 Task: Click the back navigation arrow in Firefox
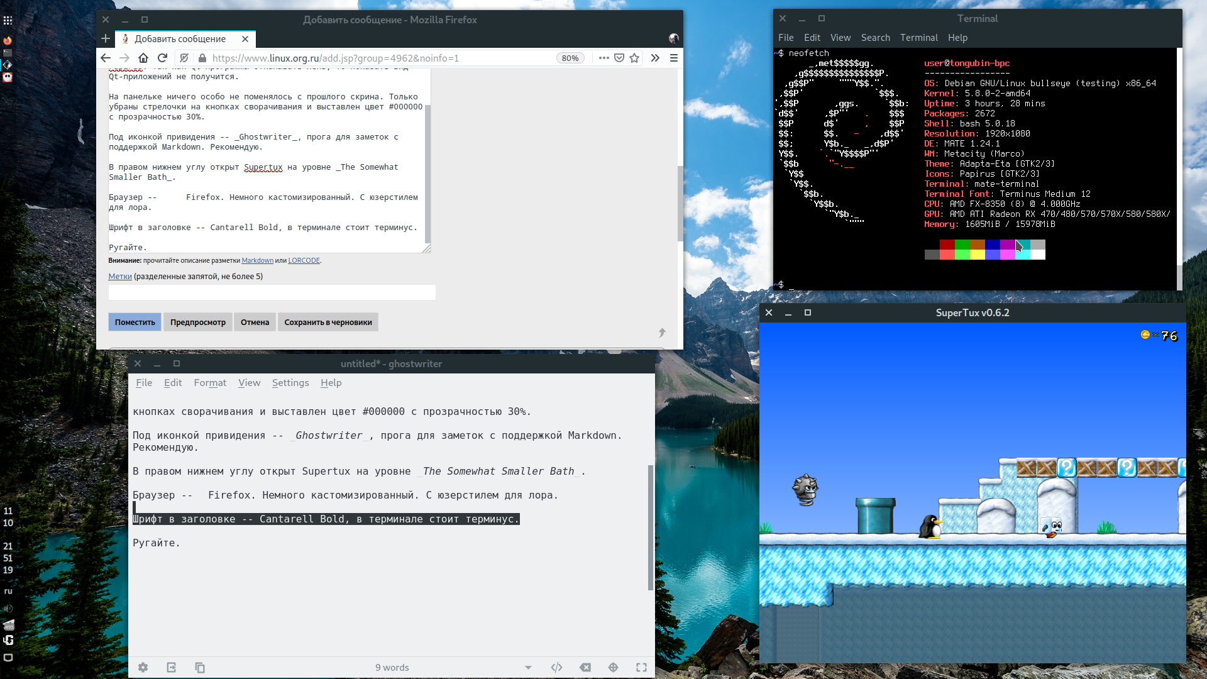[x=105, y=58]
